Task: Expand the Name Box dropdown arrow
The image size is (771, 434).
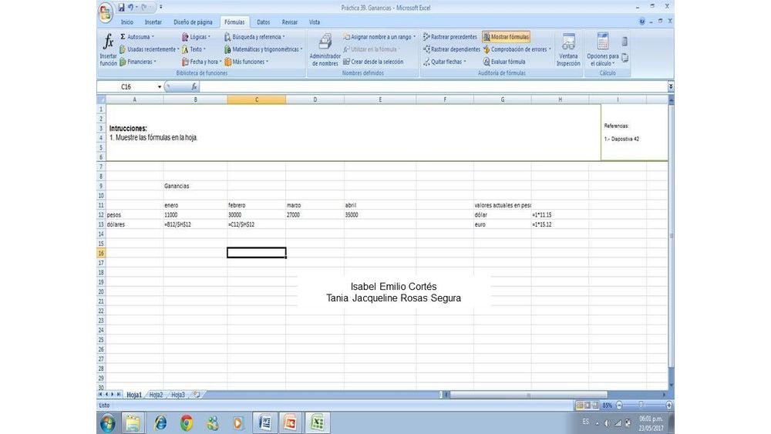Action: (160, 87)
